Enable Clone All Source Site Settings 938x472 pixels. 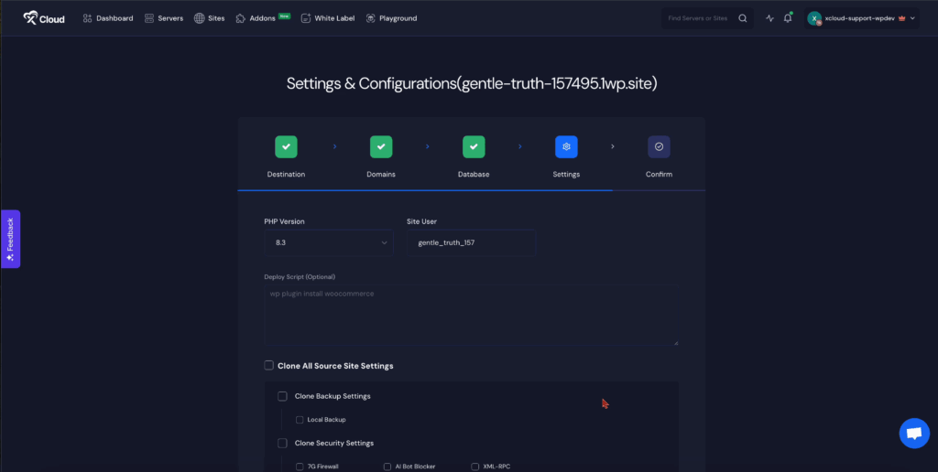269,366
